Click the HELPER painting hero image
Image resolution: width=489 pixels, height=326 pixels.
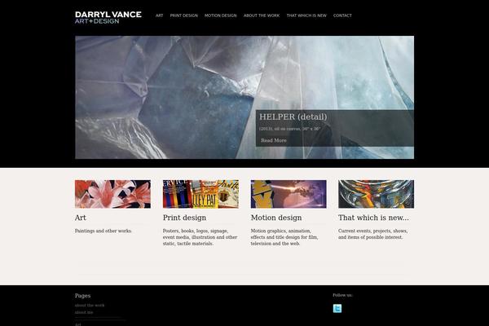(244, 97)
